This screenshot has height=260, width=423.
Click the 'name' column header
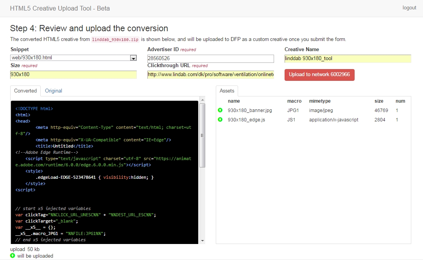tap(234, 101)
